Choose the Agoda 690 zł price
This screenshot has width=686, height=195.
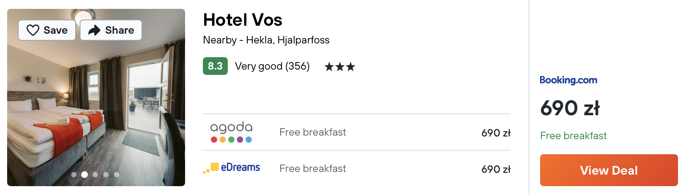point(496,133)
